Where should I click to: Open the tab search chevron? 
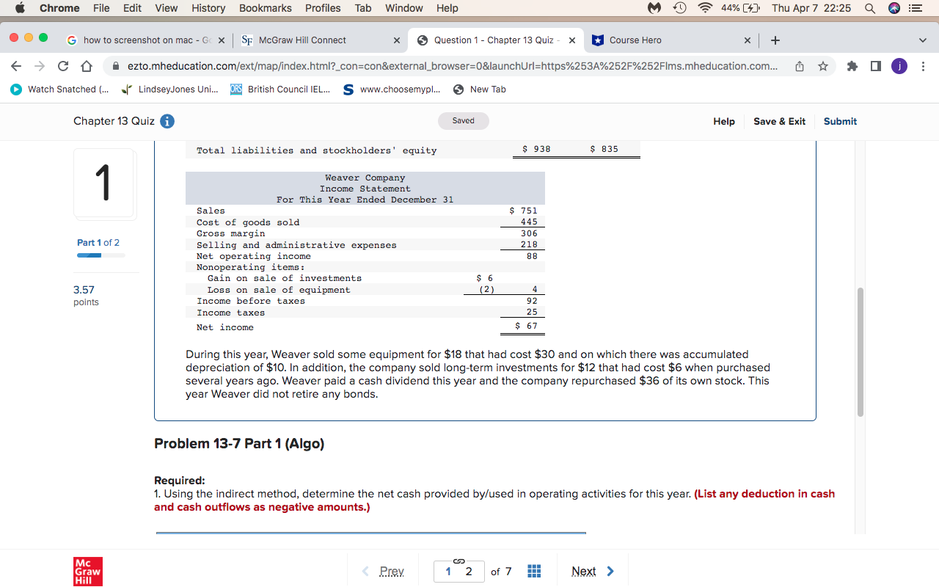[923, 40]
